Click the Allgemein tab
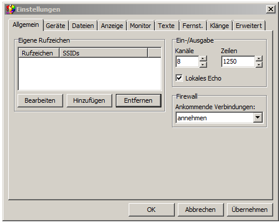This screenshot has width=279, height=223. point(26,25)
